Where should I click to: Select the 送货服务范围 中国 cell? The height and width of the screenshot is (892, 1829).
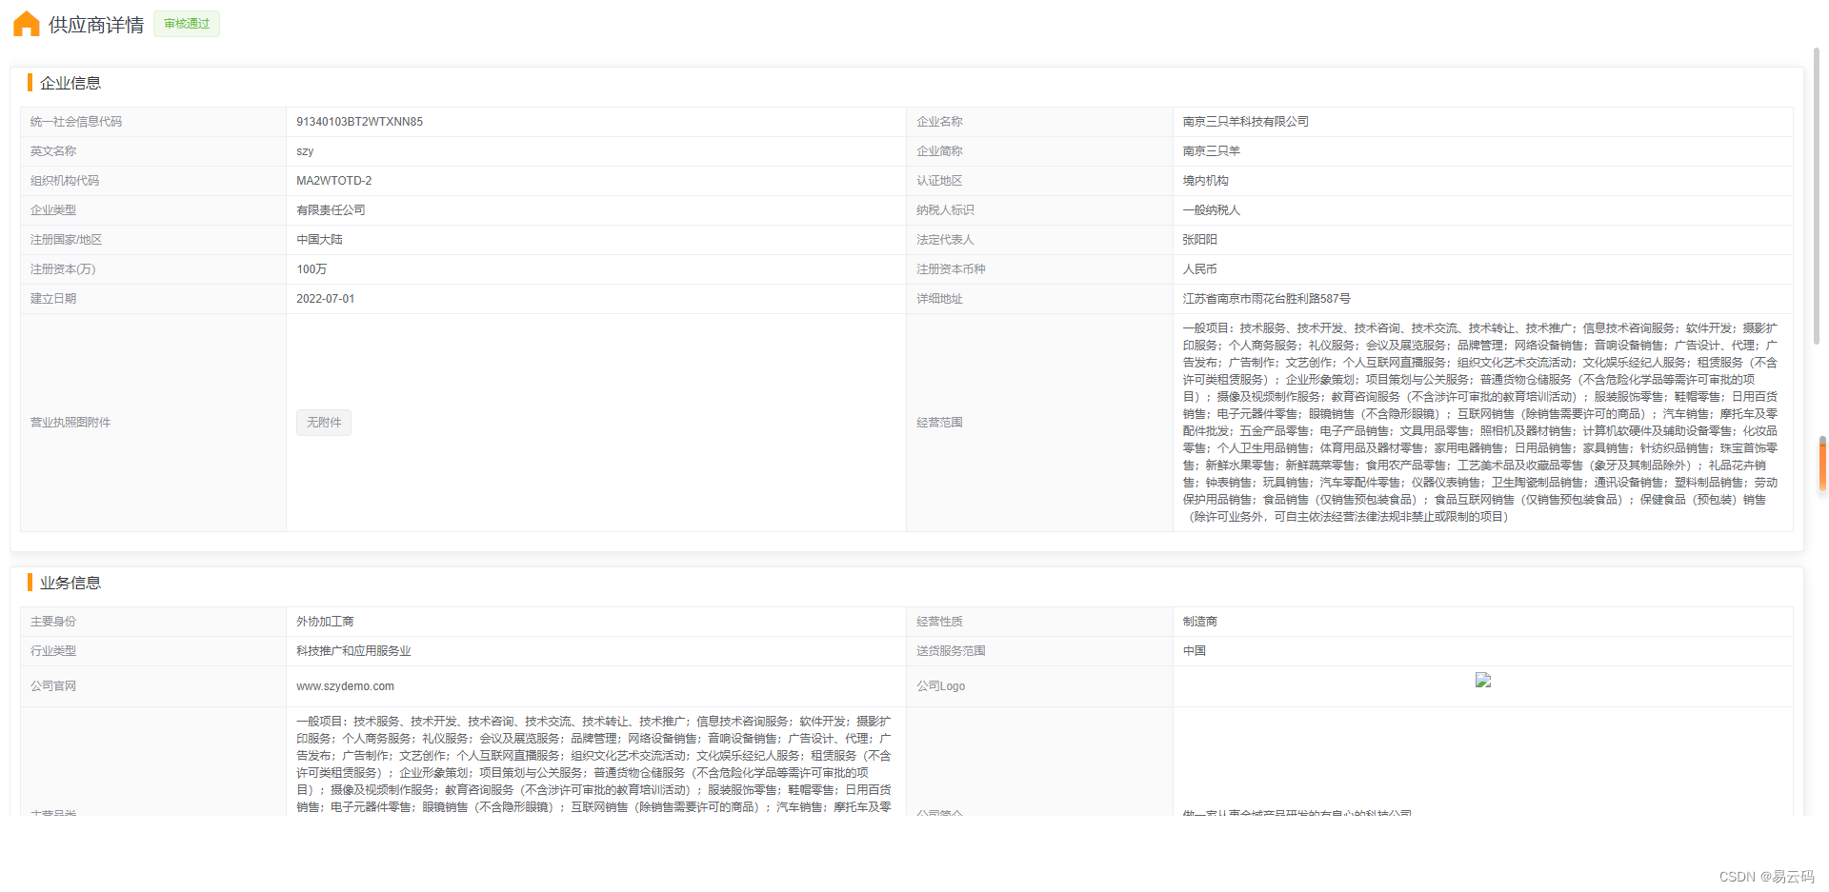tap(1194, 650)
